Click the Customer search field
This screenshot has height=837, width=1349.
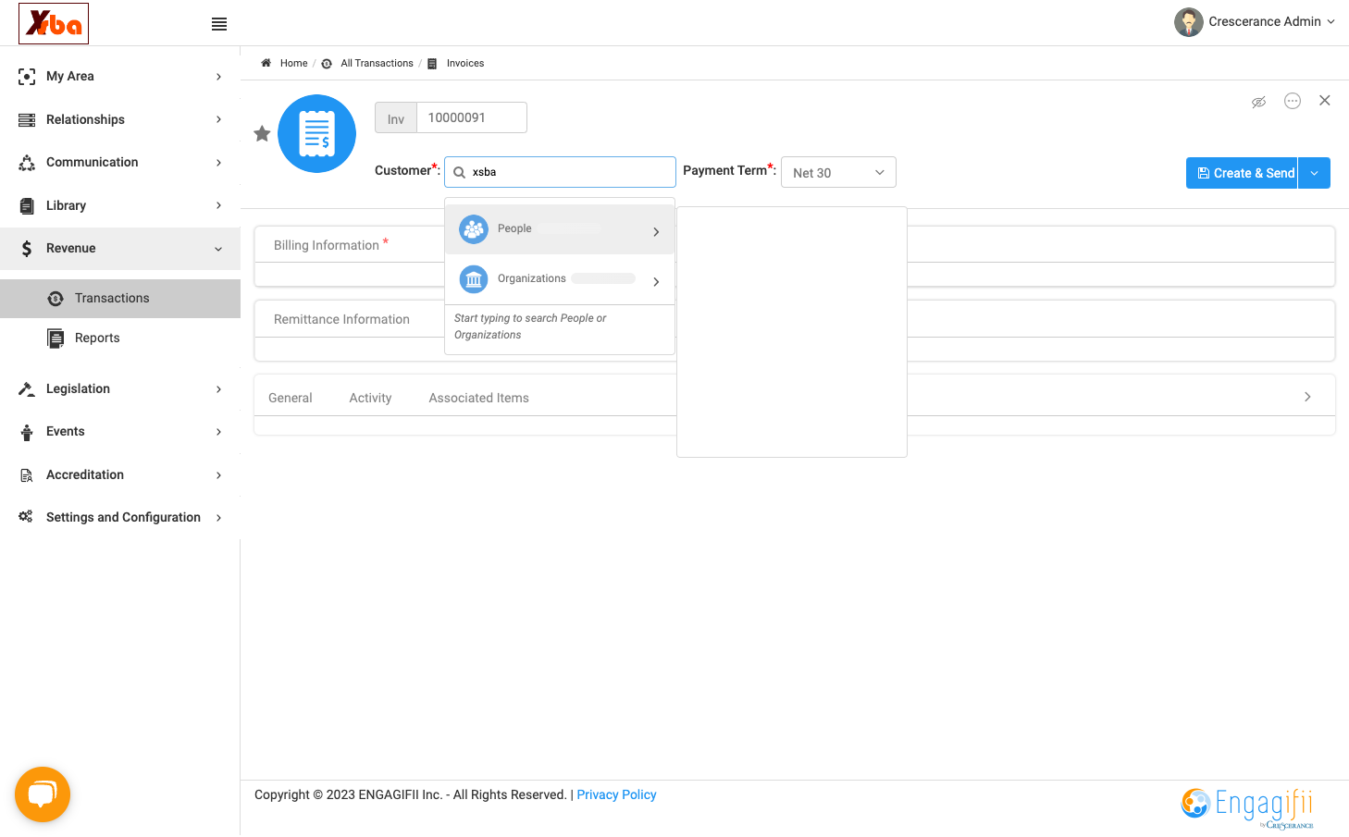point(560,172)
